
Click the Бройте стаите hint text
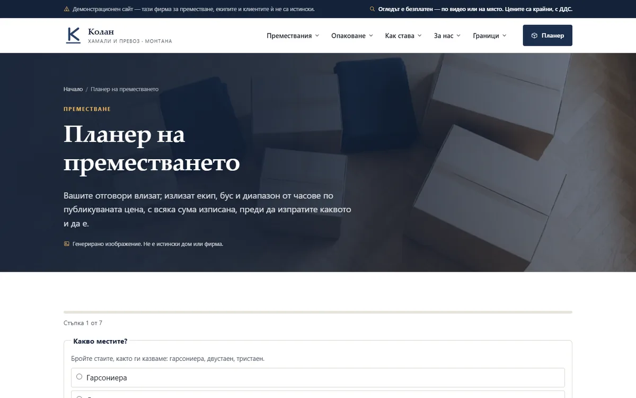[x=168, y=359]
